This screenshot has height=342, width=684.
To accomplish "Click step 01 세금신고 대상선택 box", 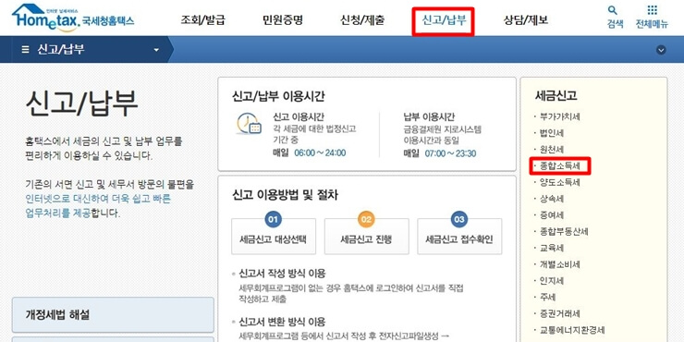I will (274, 236).
